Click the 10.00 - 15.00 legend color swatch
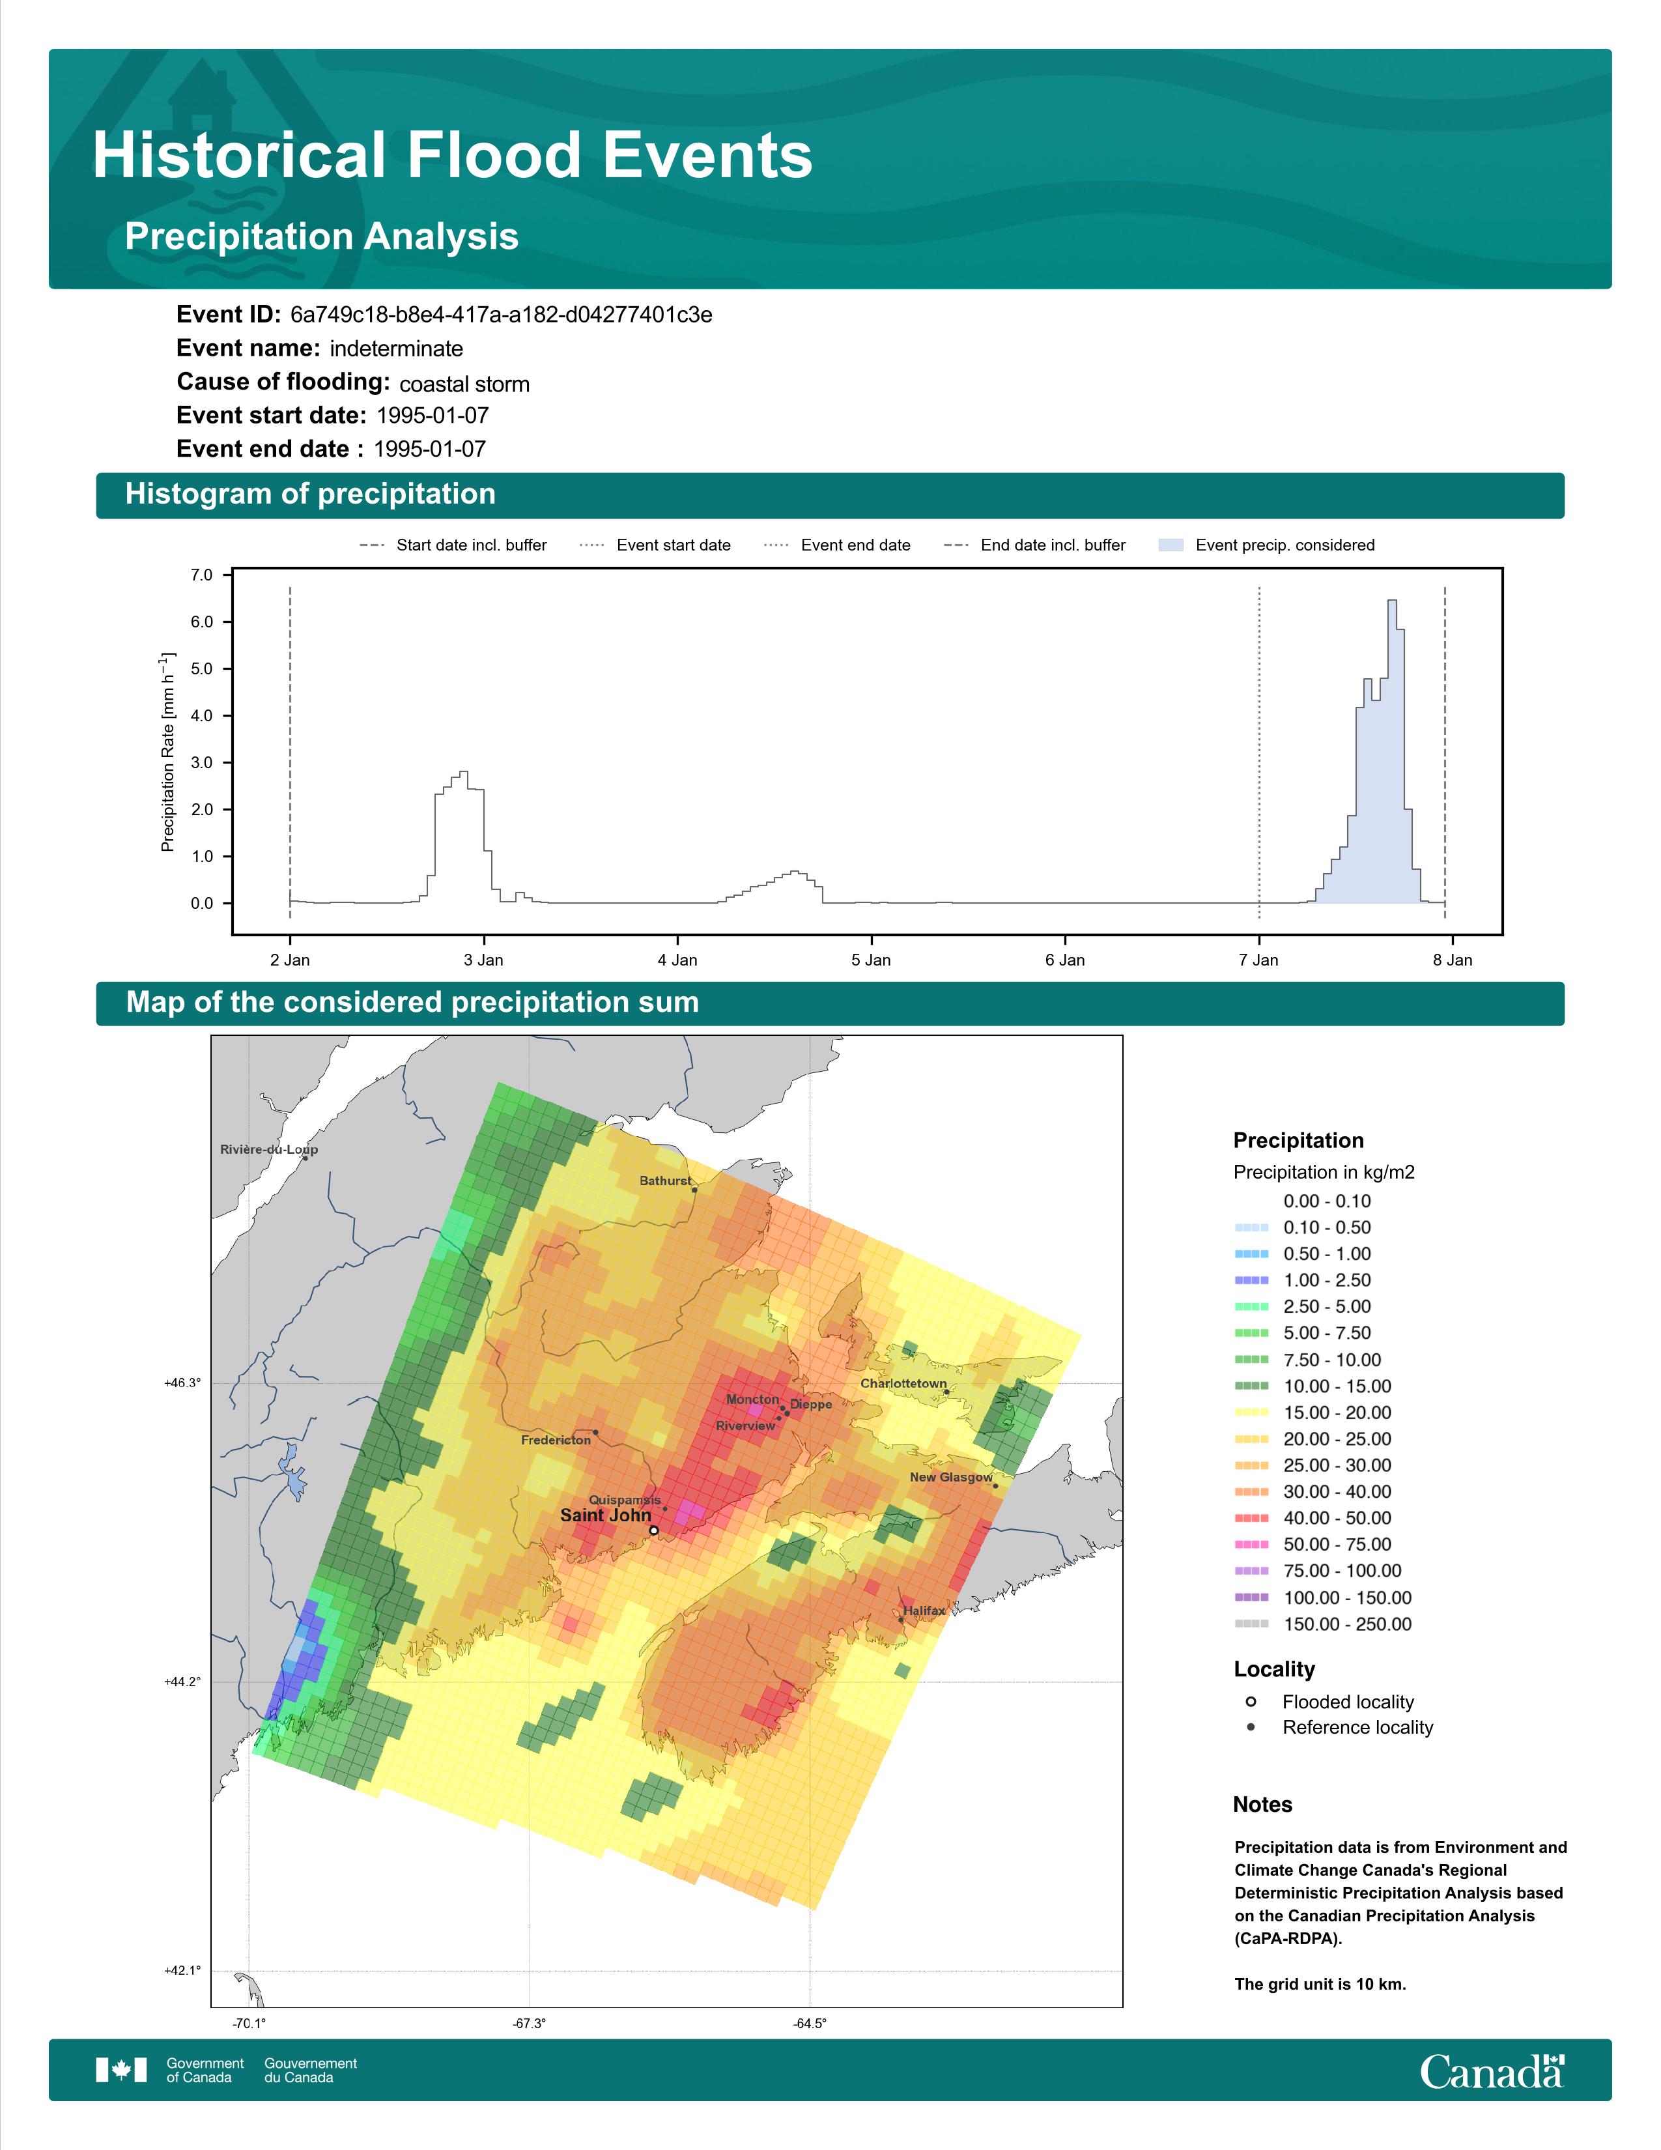 [1251, 1386]
